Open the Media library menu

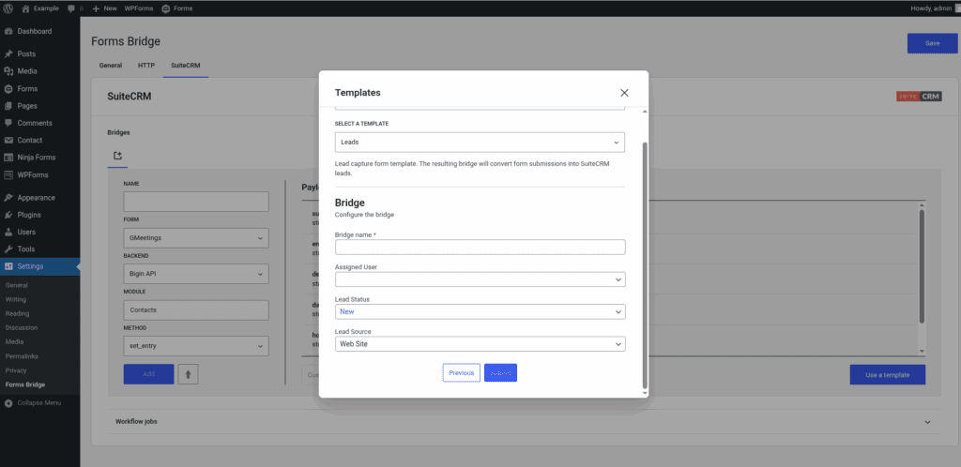click(39, 71)
